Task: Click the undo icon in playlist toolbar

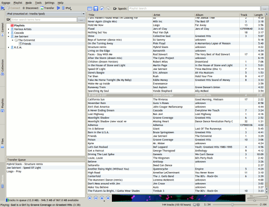Action: 102,8
